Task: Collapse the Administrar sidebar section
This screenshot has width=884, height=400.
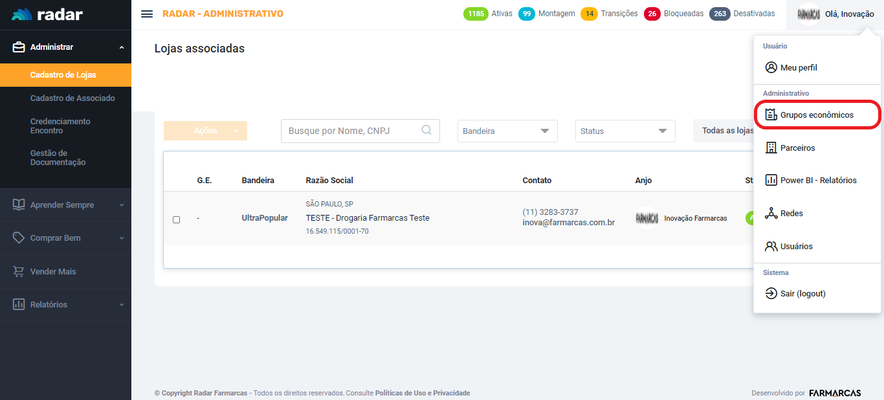Action: click(65, 47)
